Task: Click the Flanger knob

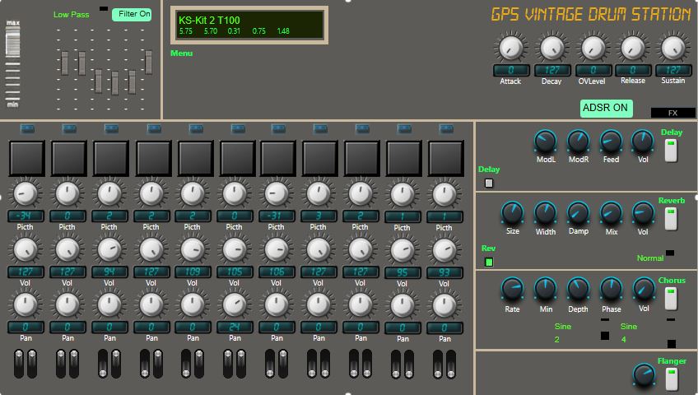Action: (643, 375)
